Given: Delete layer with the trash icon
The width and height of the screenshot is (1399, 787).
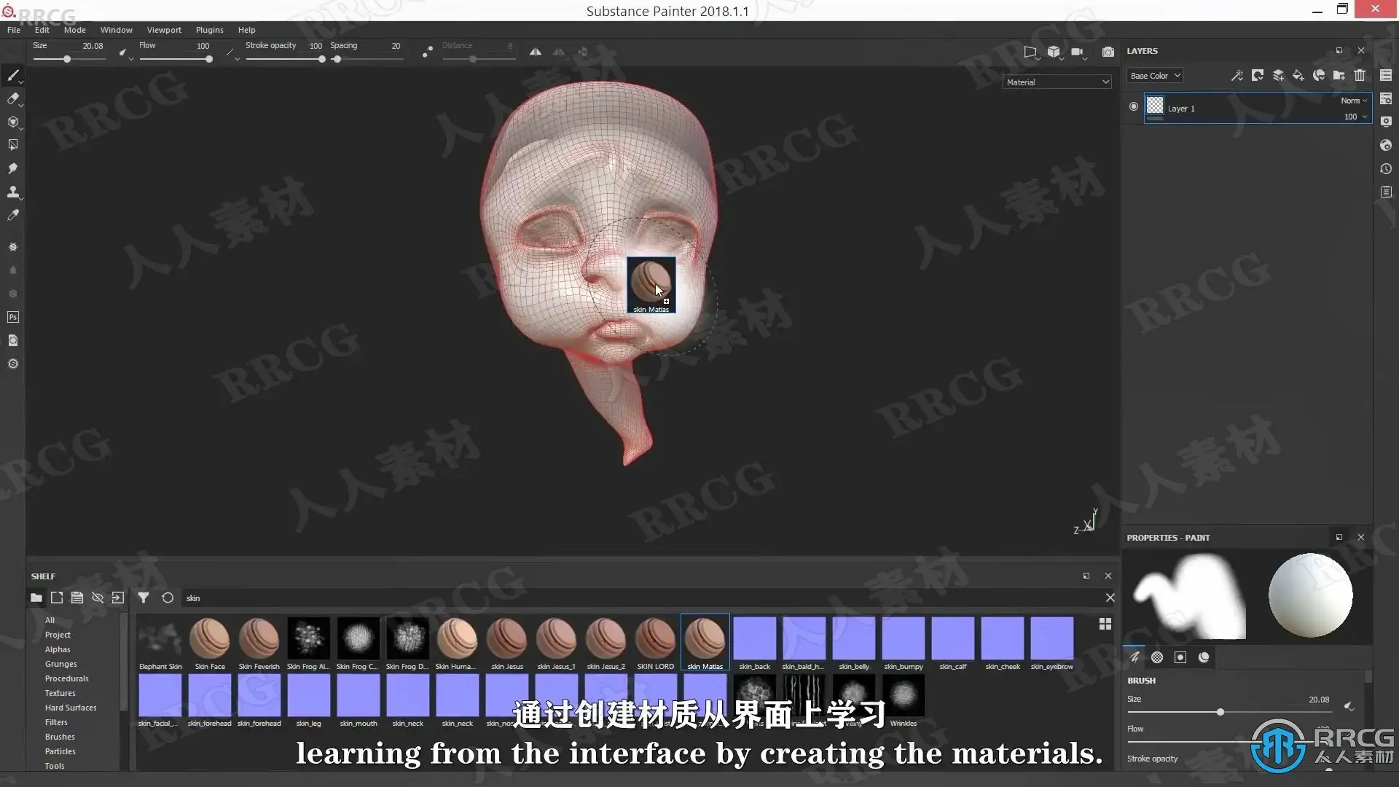Looking at the screenshot, I should pyautogui.click(x=1360, y=75).
